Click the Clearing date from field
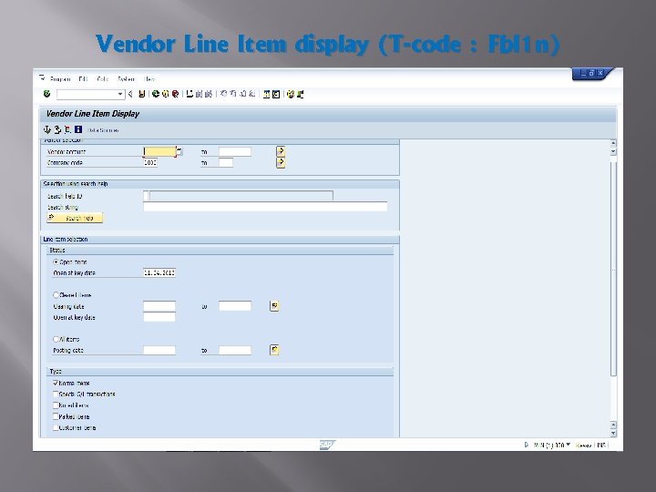The width and height of the screenshot is (656, 492). pyautogui.click(x=159, y=306)
